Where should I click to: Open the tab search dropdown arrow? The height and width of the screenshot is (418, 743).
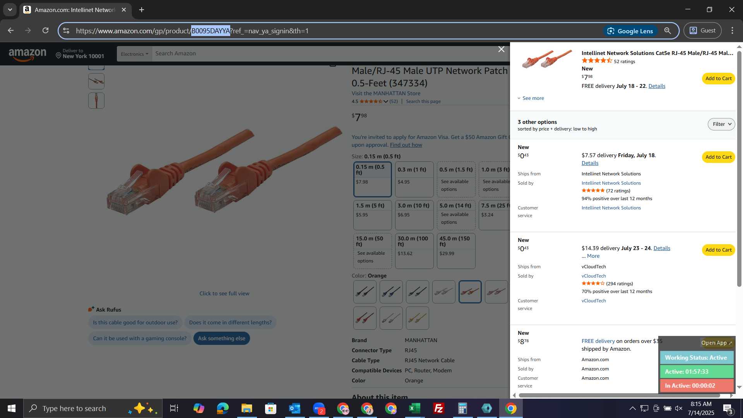pos(10,10)
